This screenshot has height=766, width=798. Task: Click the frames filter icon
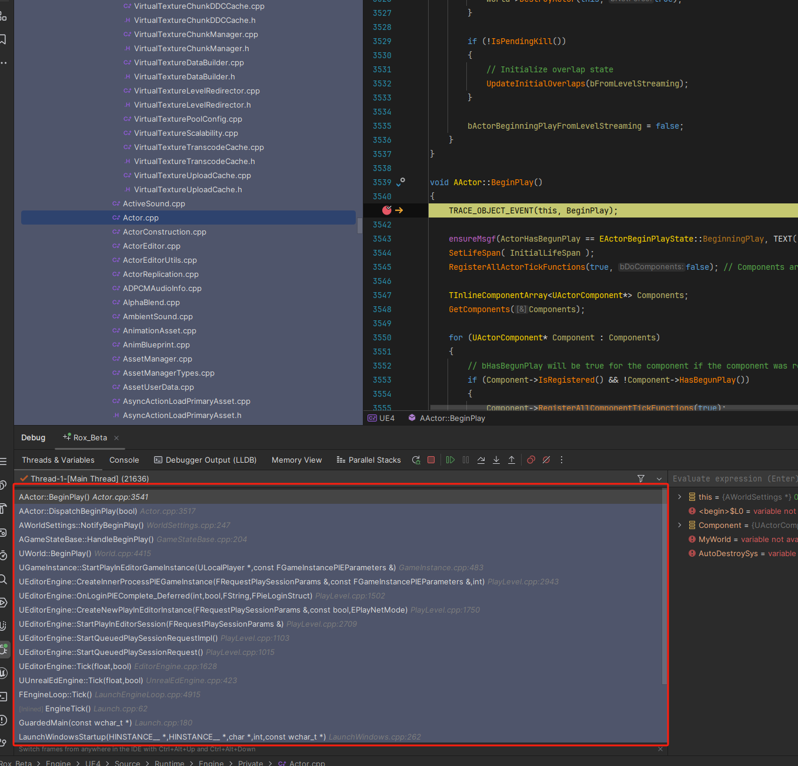(x=641, y=479)
